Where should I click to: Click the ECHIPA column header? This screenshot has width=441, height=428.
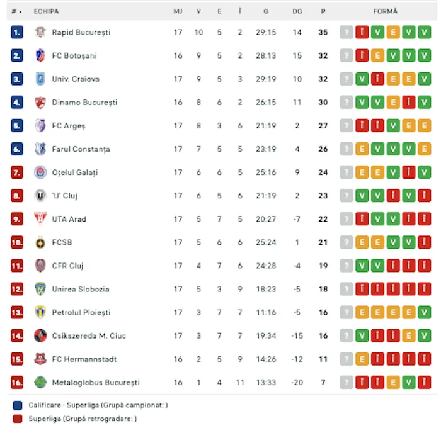[x=46, y=11]
